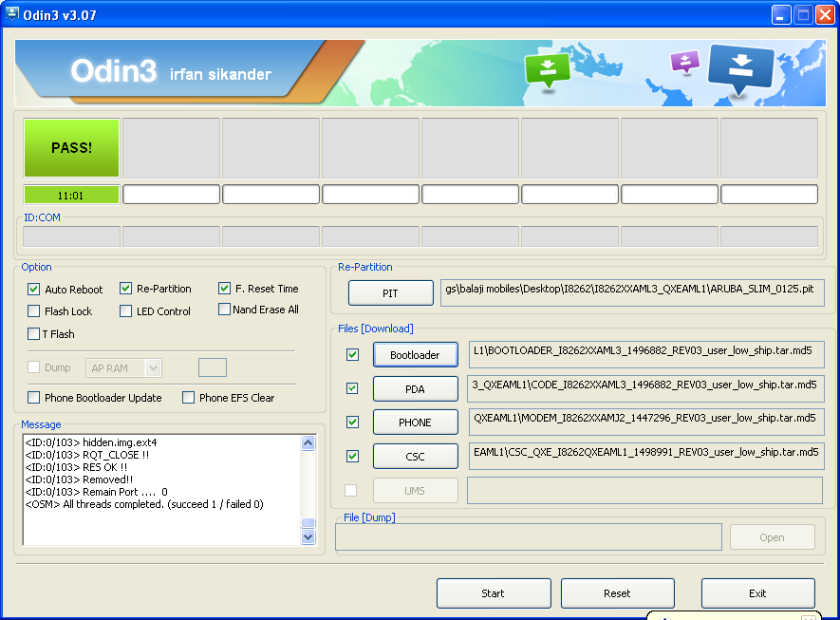Click the green download icon in banner
This screenshot has width=840, height=620.
[548, 70]
